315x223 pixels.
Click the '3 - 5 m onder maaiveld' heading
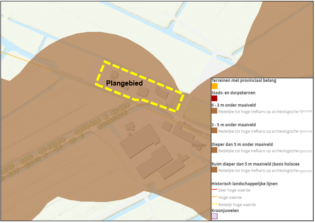[x=234, y=125]
